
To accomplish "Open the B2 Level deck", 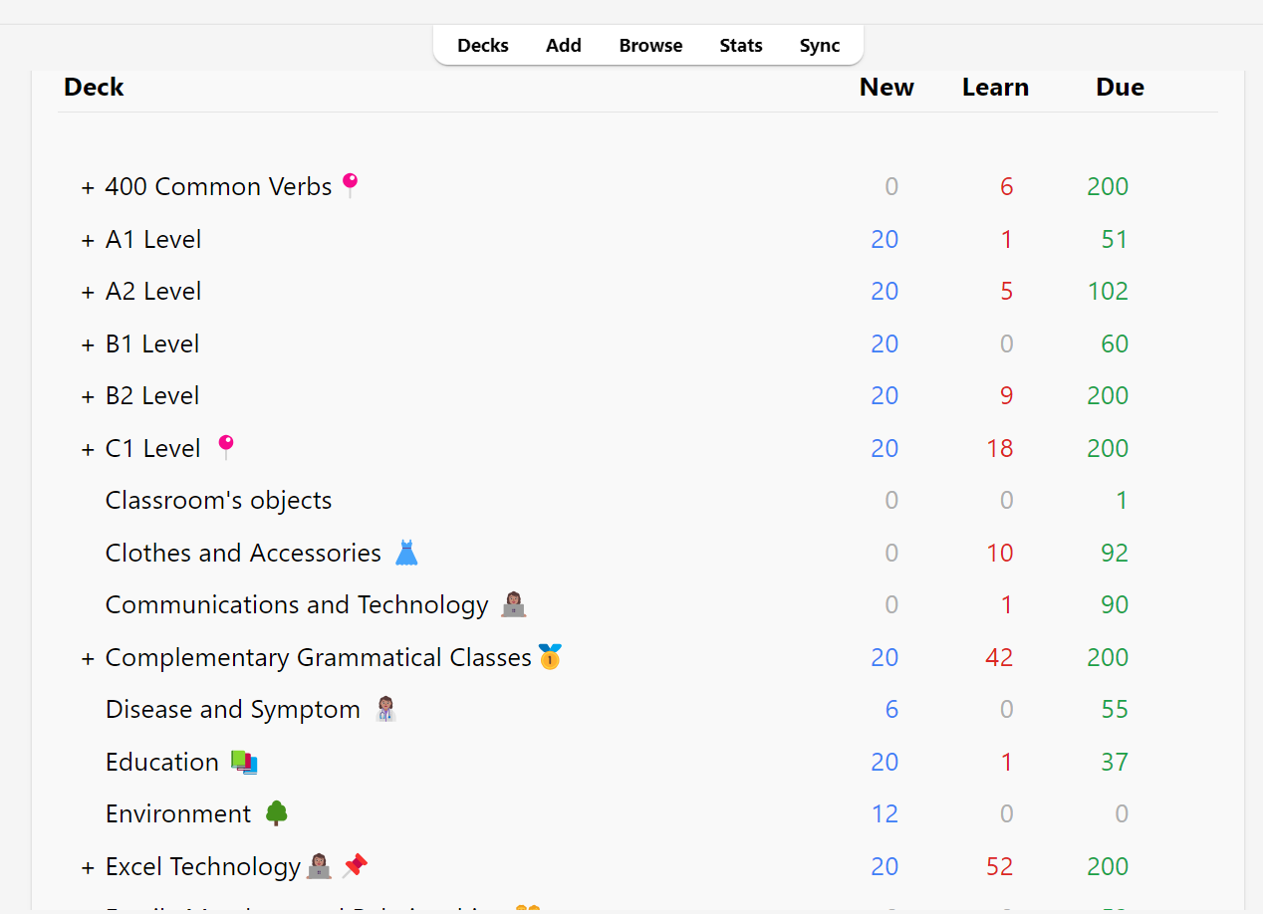I will (152, 395).
